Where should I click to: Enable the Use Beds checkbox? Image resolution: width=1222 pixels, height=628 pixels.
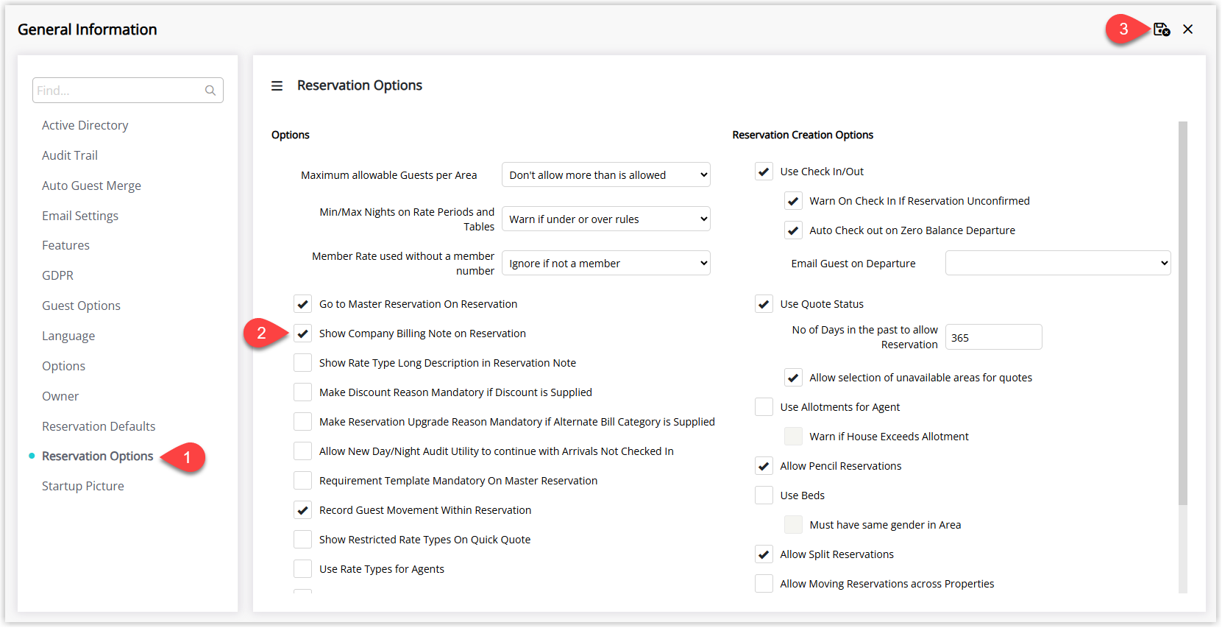coord(764,495)
